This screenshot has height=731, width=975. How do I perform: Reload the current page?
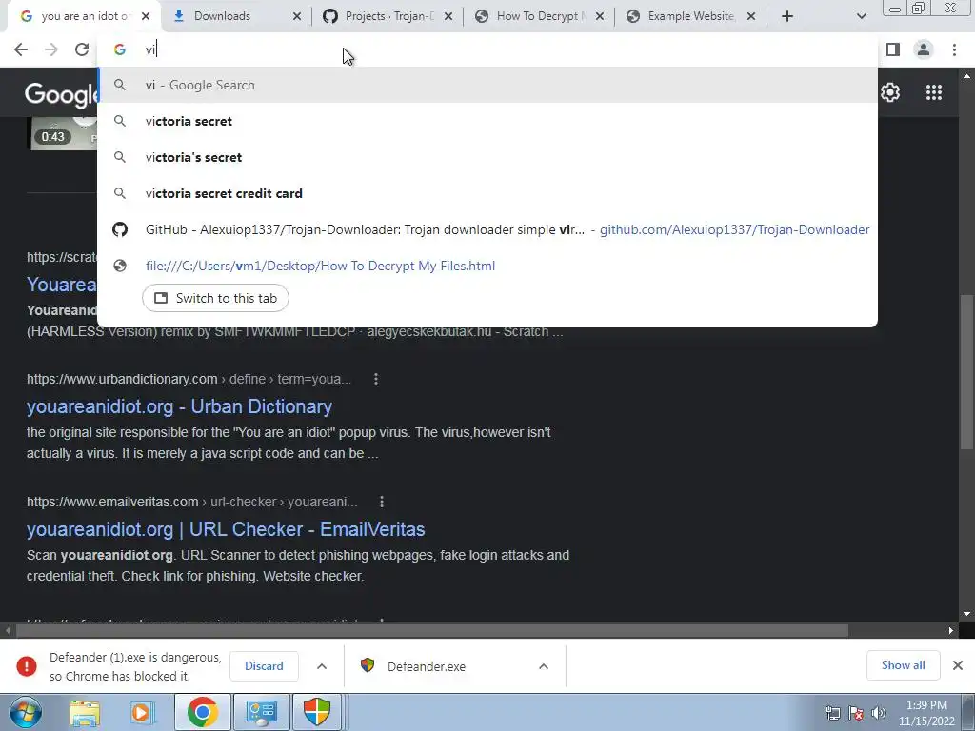pyautogui.click(x=82, y=49)
